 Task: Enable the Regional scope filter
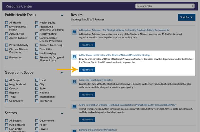tap(6, 92)
